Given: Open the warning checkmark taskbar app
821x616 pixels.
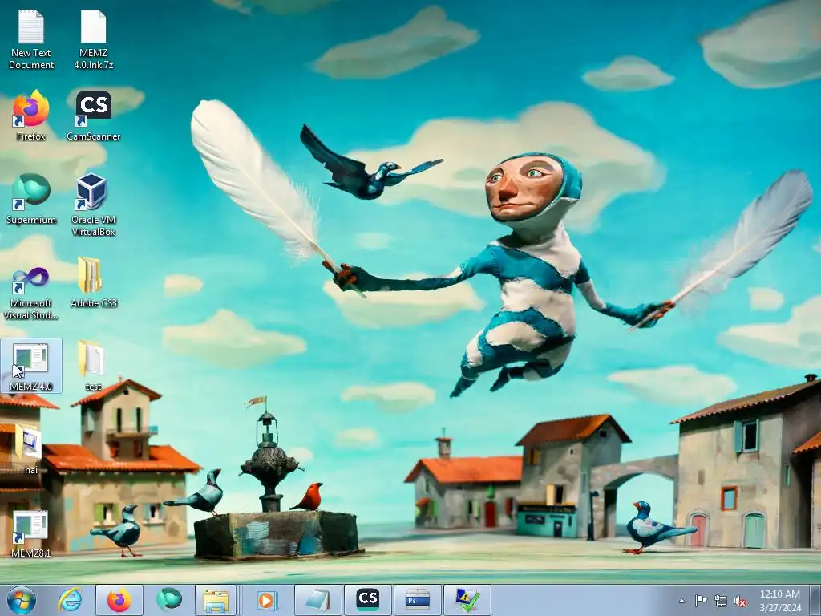Looking at the screenshot, I should point(467,600).
